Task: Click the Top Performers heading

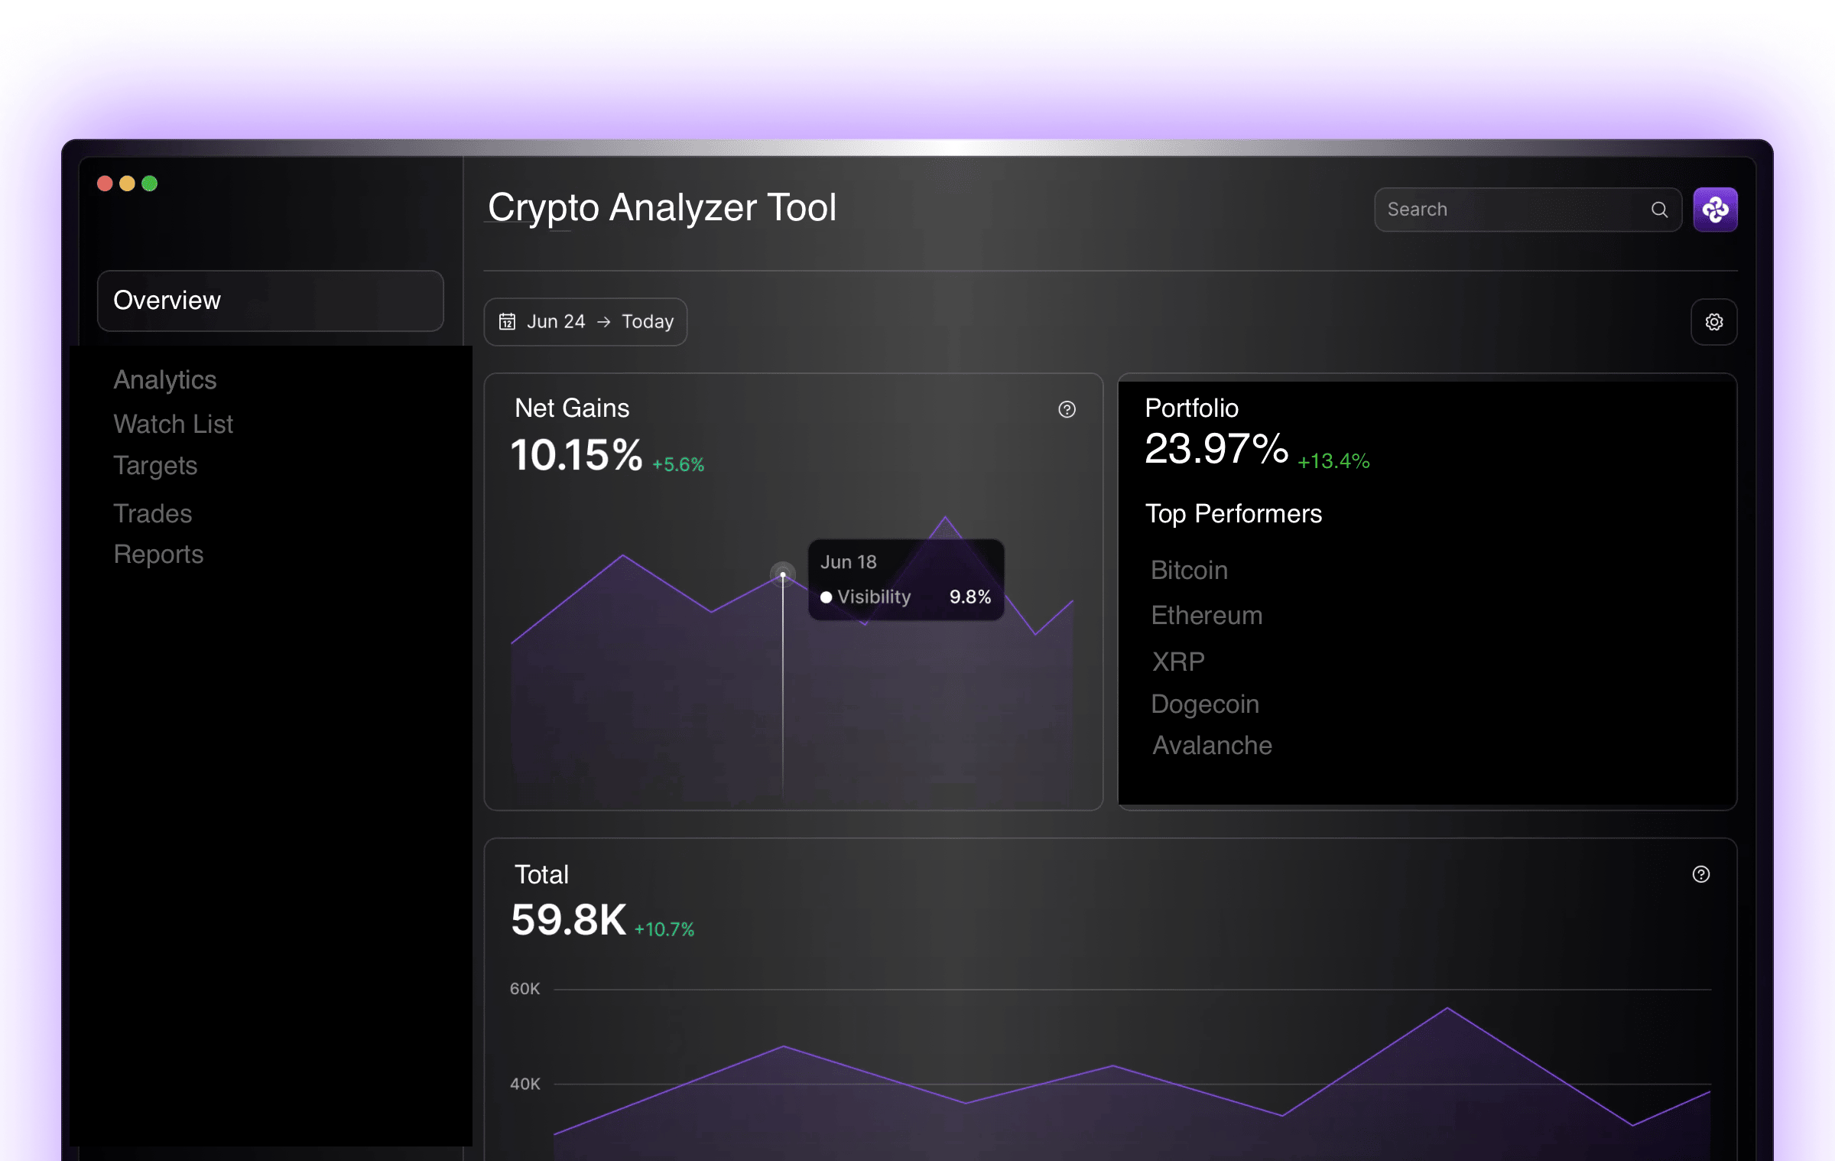Action: click(x=1233, y=514)
